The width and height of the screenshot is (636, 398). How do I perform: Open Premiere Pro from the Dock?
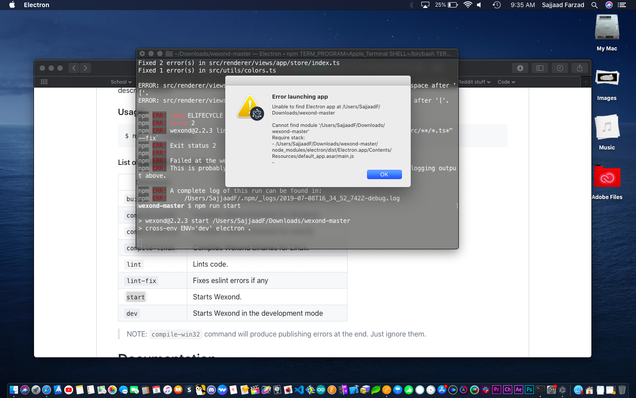coord(497,390)
